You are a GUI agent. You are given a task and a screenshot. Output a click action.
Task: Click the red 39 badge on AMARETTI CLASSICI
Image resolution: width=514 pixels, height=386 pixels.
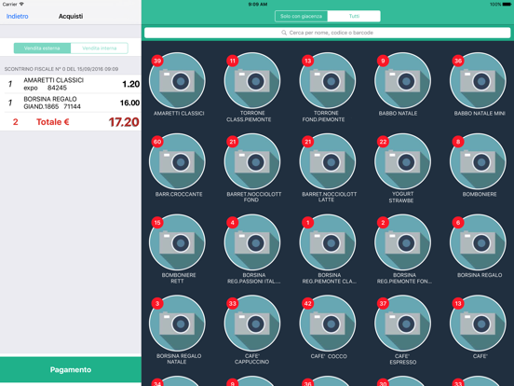tap(157, 61)
